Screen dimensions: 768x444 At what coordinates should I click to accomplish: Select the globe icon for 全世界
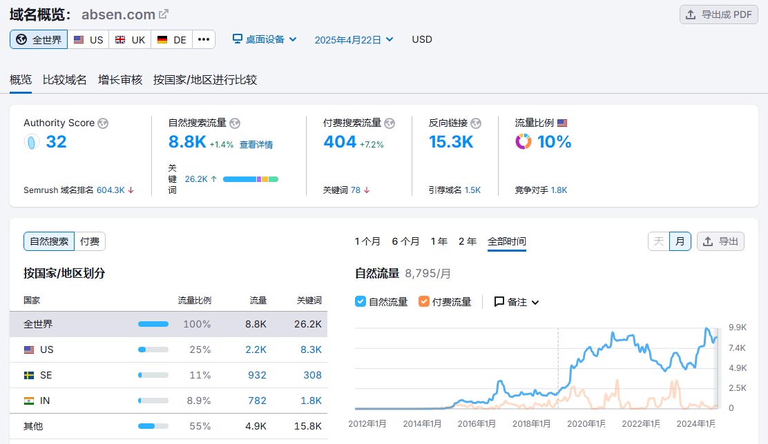click(21, 39)
